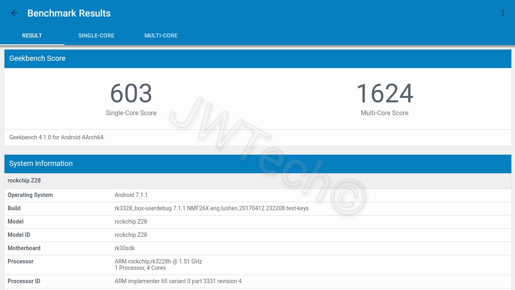Tap Geekbench 4.1.0 version text

point(56,137)
